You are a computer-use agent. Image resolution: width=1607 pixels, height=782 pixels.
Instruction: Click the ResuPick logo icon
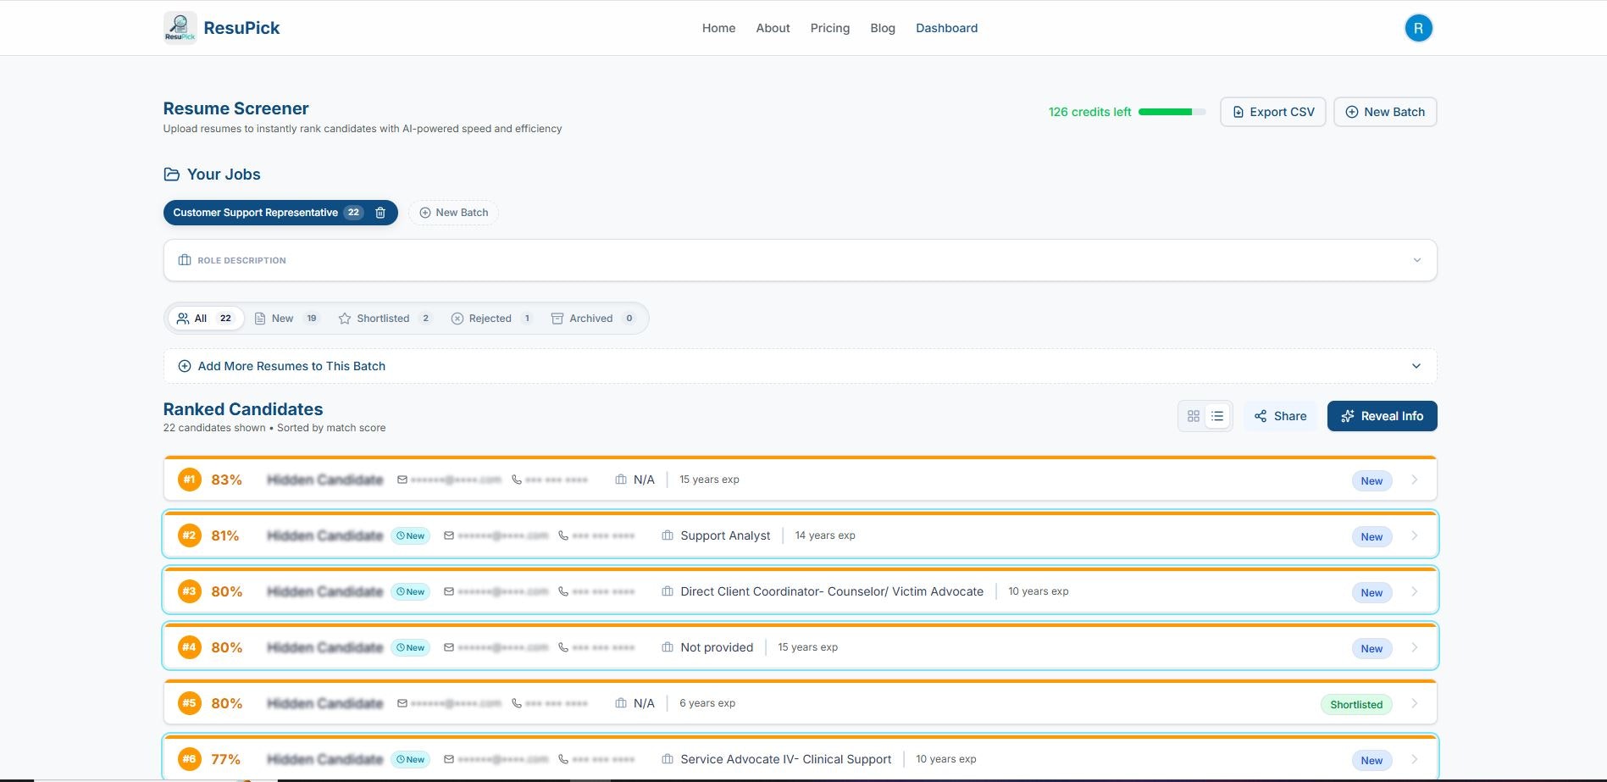pos(180,28)
